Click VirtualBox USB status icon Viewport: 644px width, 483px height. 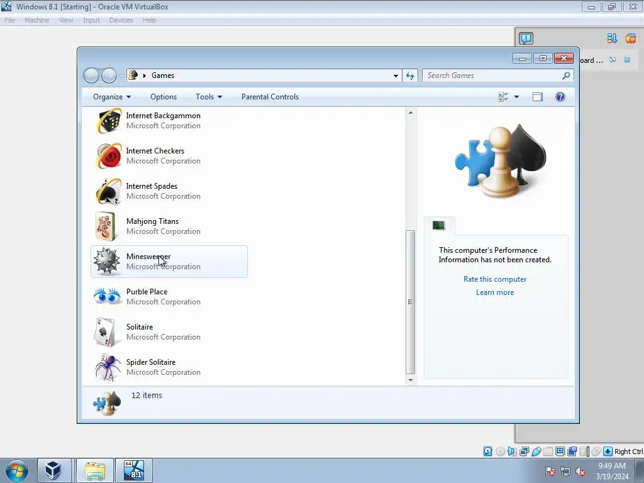536,452
